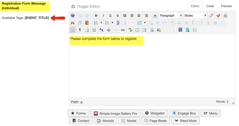Expand bullet list style options arrow
The height and width of the screenshot is (126, 239).
point(112,23)
